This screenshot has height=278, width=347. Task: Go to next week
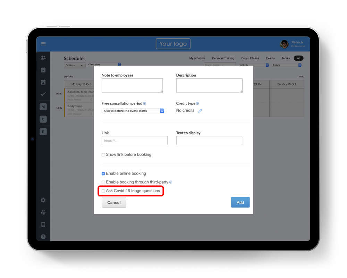point(301,77)
